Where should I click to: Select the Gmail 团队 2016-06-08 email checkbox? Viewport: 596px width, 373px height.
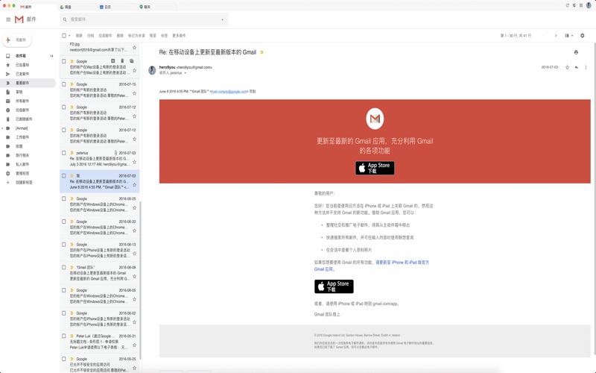pos(64,267)
